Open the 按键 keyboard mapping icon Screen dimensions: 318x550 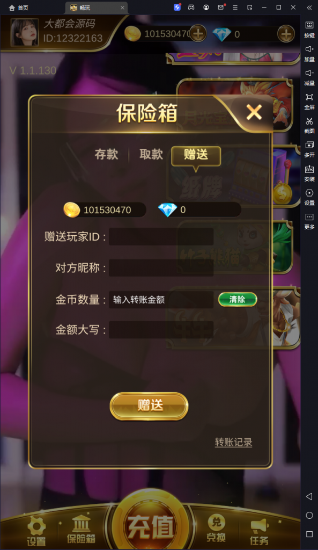[x=309, y=30]
